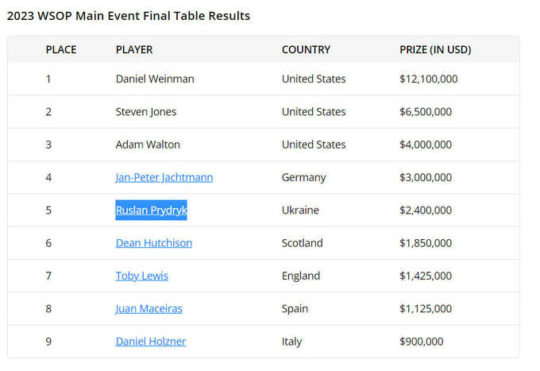Click on Steven Jones player name
The height and width of the screenshot is (371, 540).
point(145,111)
